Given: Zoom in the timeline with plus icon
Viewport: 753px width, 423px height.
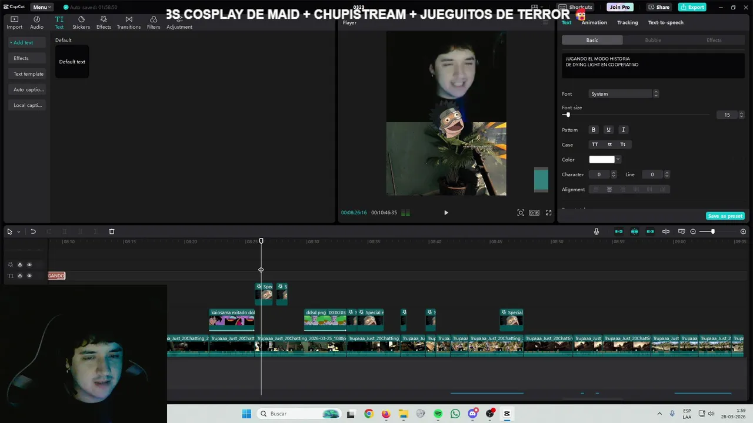Looking at the screenshot, I should click(x=743, y=231).
